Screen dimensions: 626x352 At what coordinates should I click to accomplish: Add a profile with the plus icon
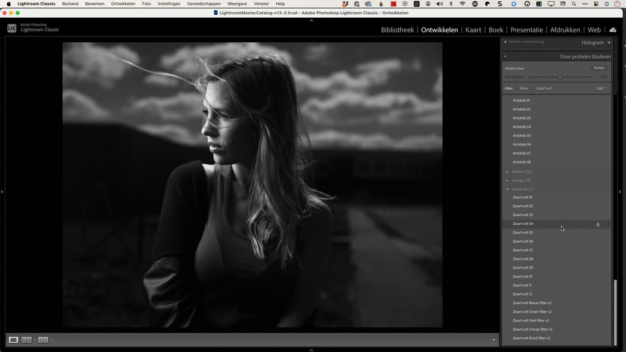tap(506, 57)
